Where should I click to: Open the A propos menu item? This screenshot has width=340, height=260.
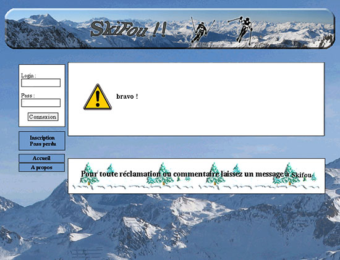[x=41, y=167]
